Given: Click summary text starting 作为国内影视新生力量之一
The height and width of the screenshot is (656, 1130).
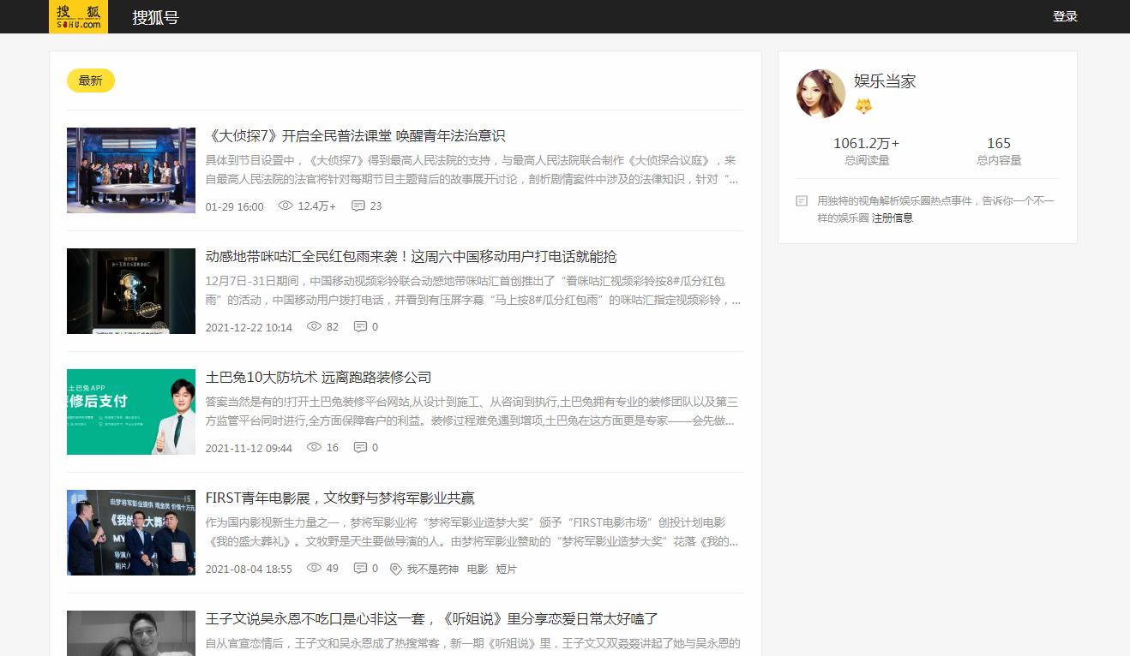Looking at the screenshot, I should coord(472,532).
